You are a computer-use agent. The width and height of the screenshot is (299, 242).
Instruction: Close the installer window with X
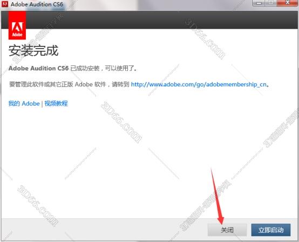(288, 3)
